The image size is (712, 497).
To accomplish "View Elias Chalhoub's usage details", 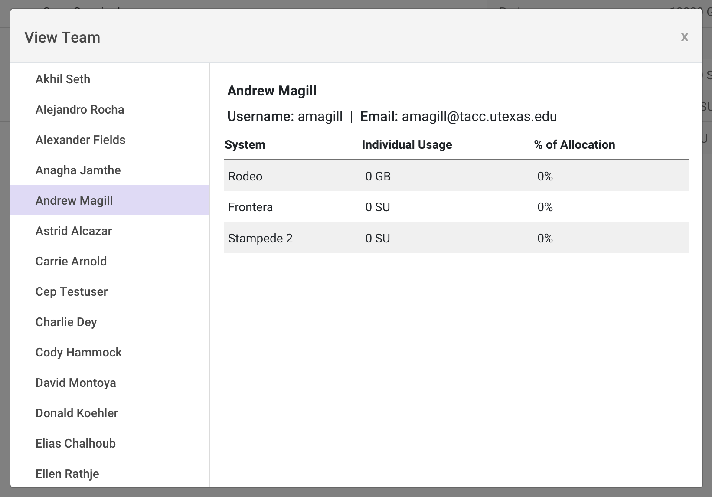I will click(75, 443).
